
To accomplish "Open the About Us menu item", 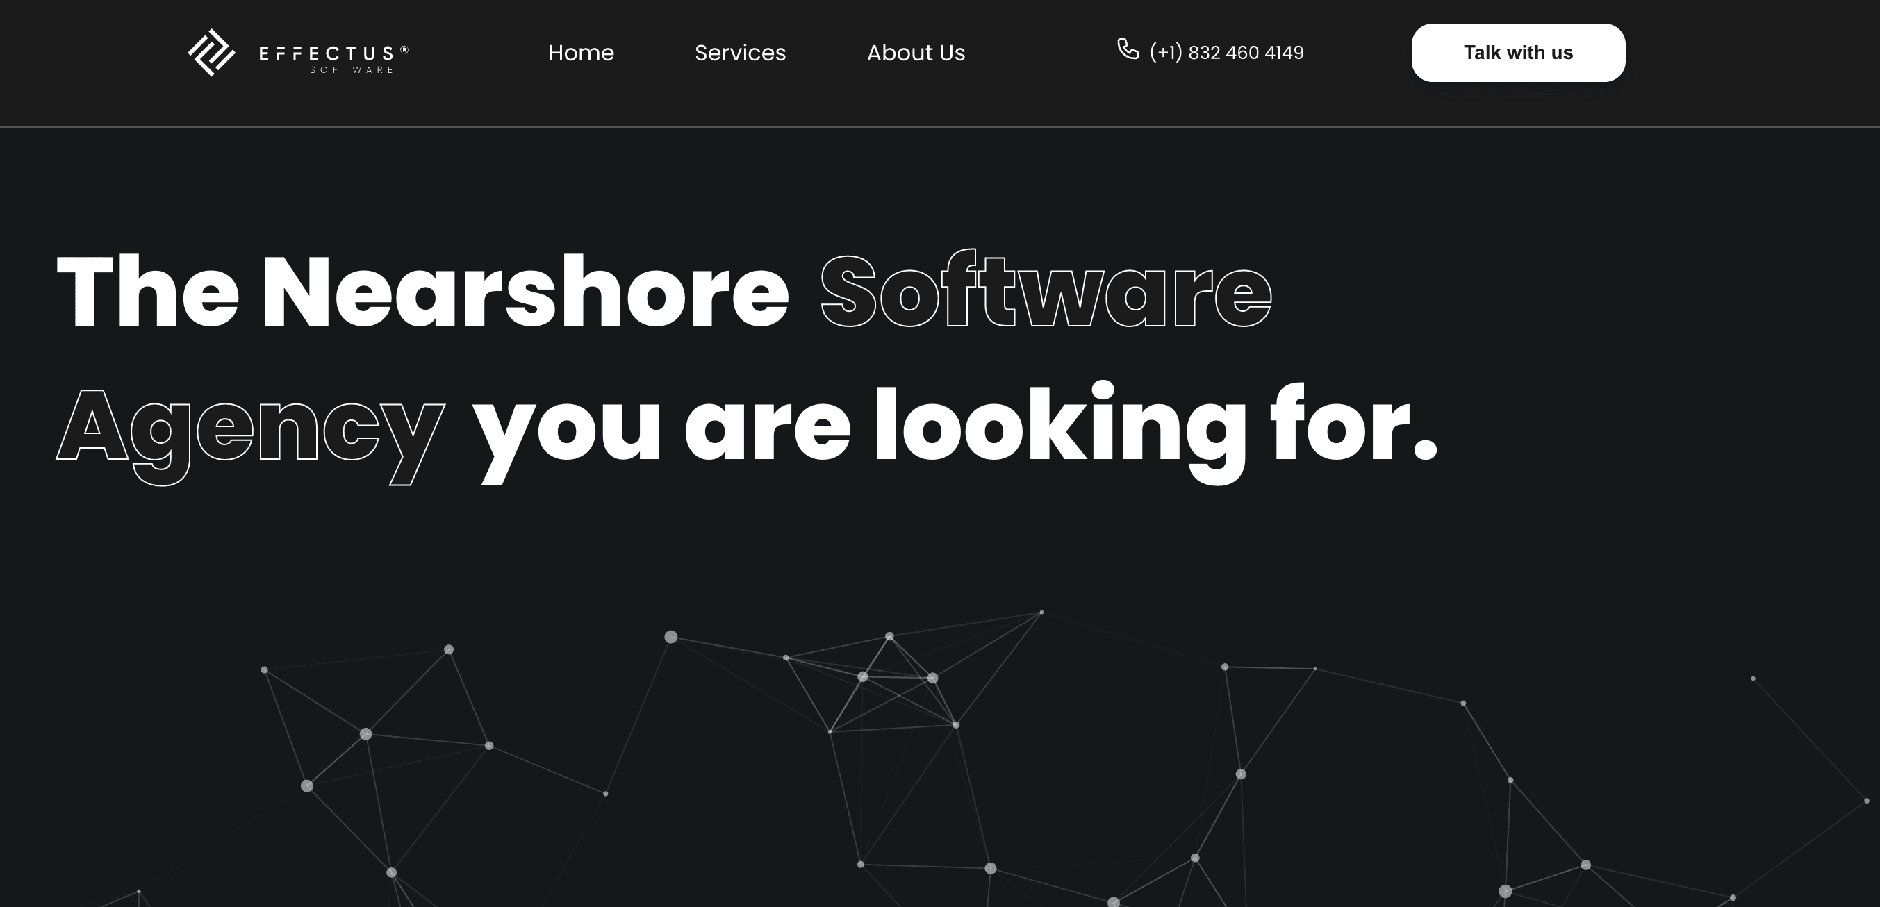I will pyautogui.click(x=916, y=53).
